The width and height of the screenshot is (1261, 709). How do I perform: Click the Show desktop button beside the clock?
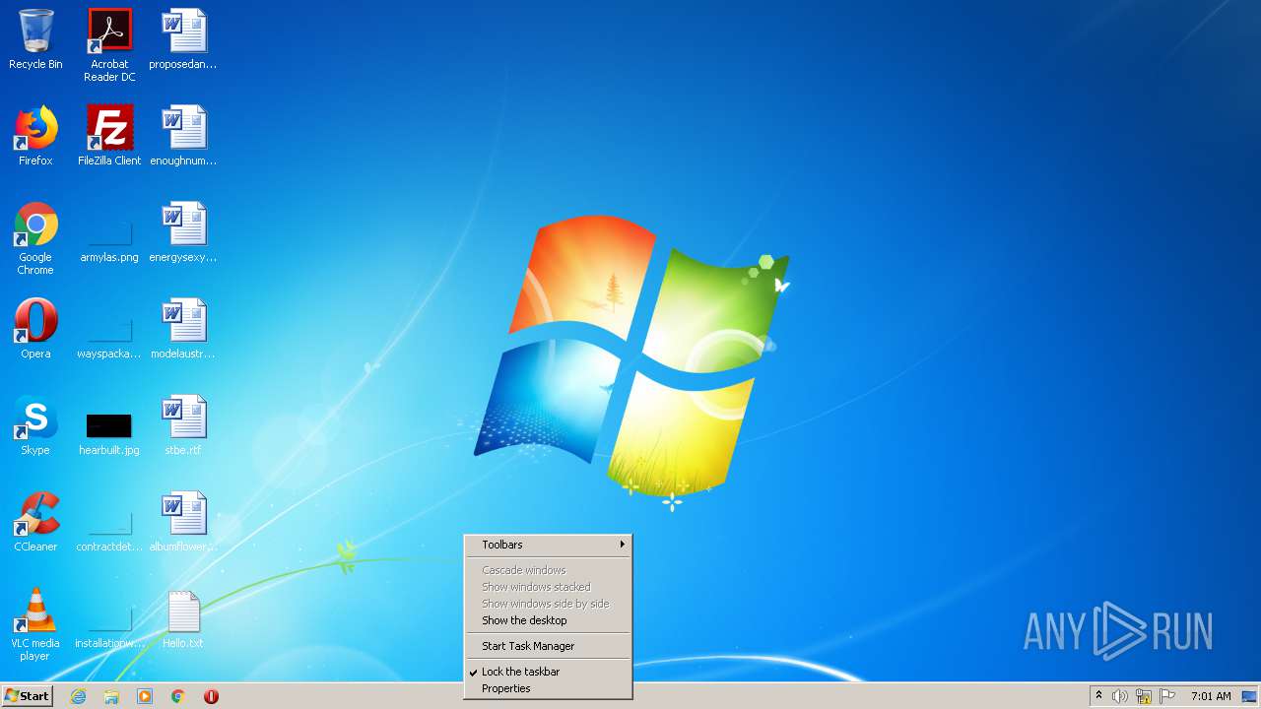coord(1251,696)
